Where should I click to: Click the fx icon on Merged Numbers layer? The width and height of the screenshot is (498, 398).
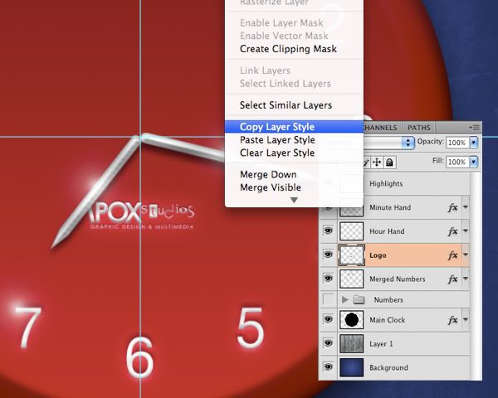point(452,279)
